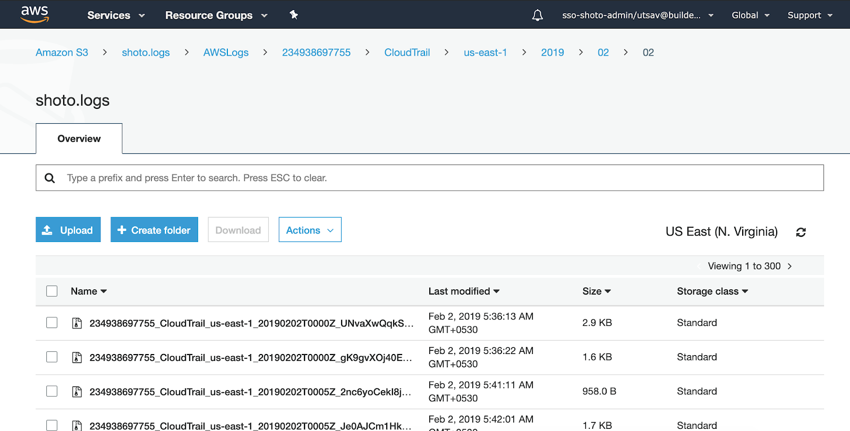Viewport: 850px width, 431px height.
Task: Open the Services dropdown menu
Action: point(116,15)
